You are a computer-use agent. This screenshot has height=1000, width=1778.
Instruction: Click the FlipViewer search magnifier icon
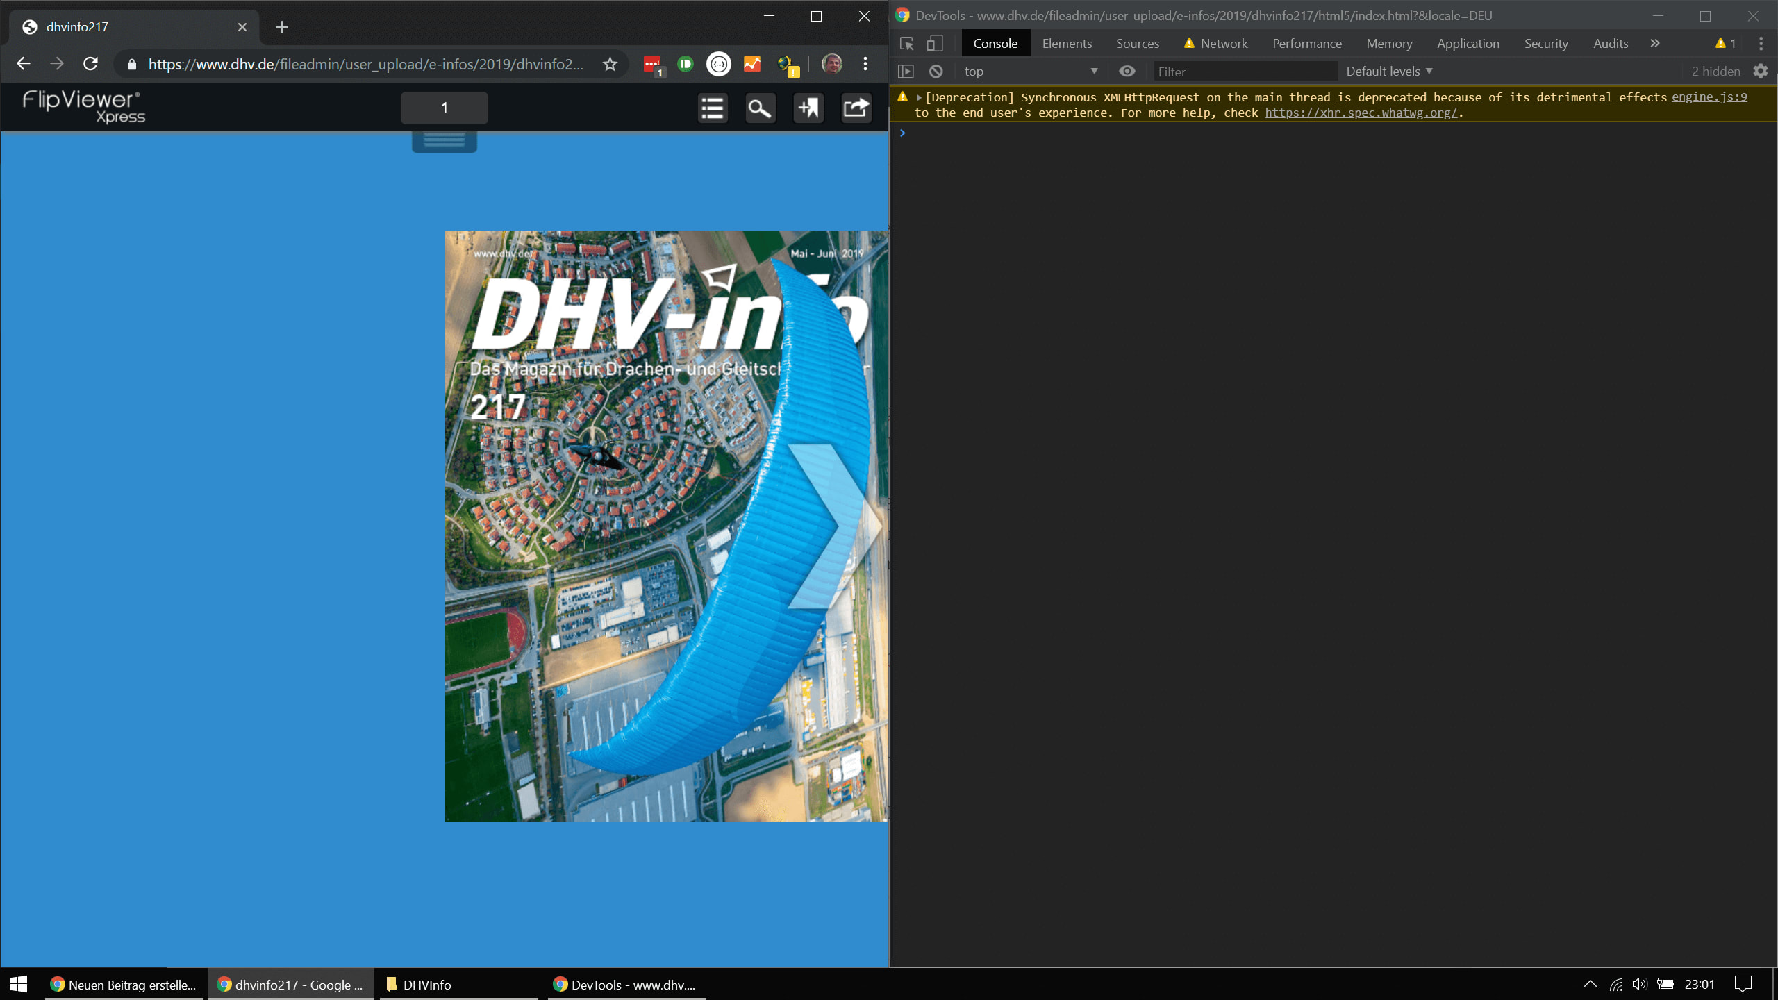pyautogui.click(x=760, y=108)
